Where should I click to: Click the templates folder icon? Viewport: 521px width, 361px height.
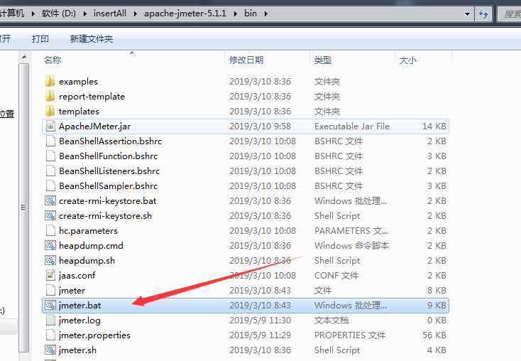(50, 111)
